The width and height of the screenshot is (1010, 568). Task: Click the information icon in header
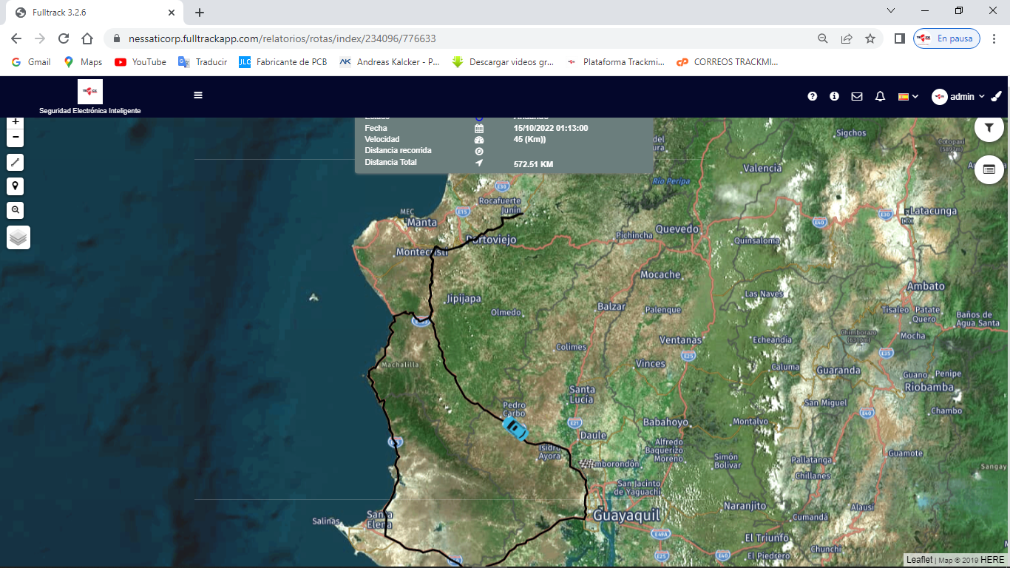[x=834, y=96]
